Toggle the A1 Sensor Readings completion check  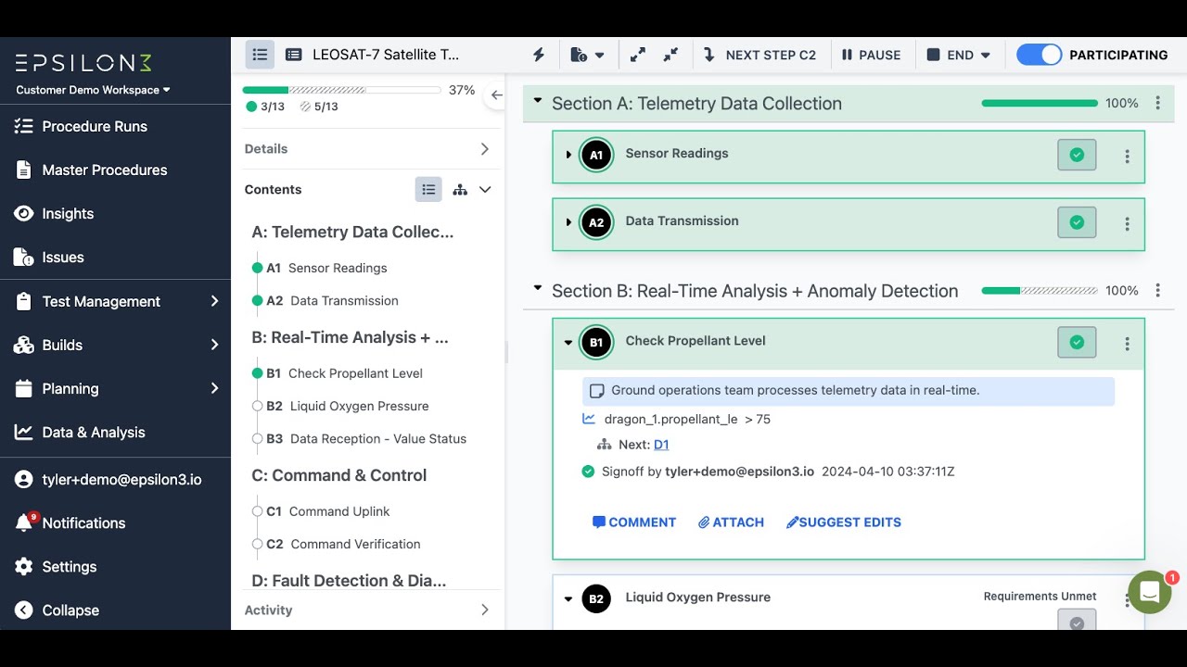coord(1077,155)
